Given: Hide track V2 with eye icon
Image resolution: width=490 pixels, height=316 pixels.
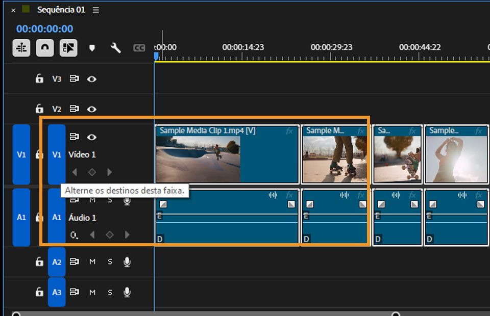Looking at the screenshot, I should click(91, 109).
